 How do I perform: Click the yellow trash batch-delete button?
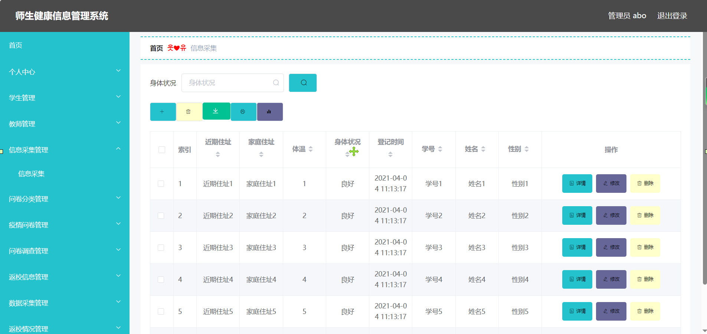[189, 112]
